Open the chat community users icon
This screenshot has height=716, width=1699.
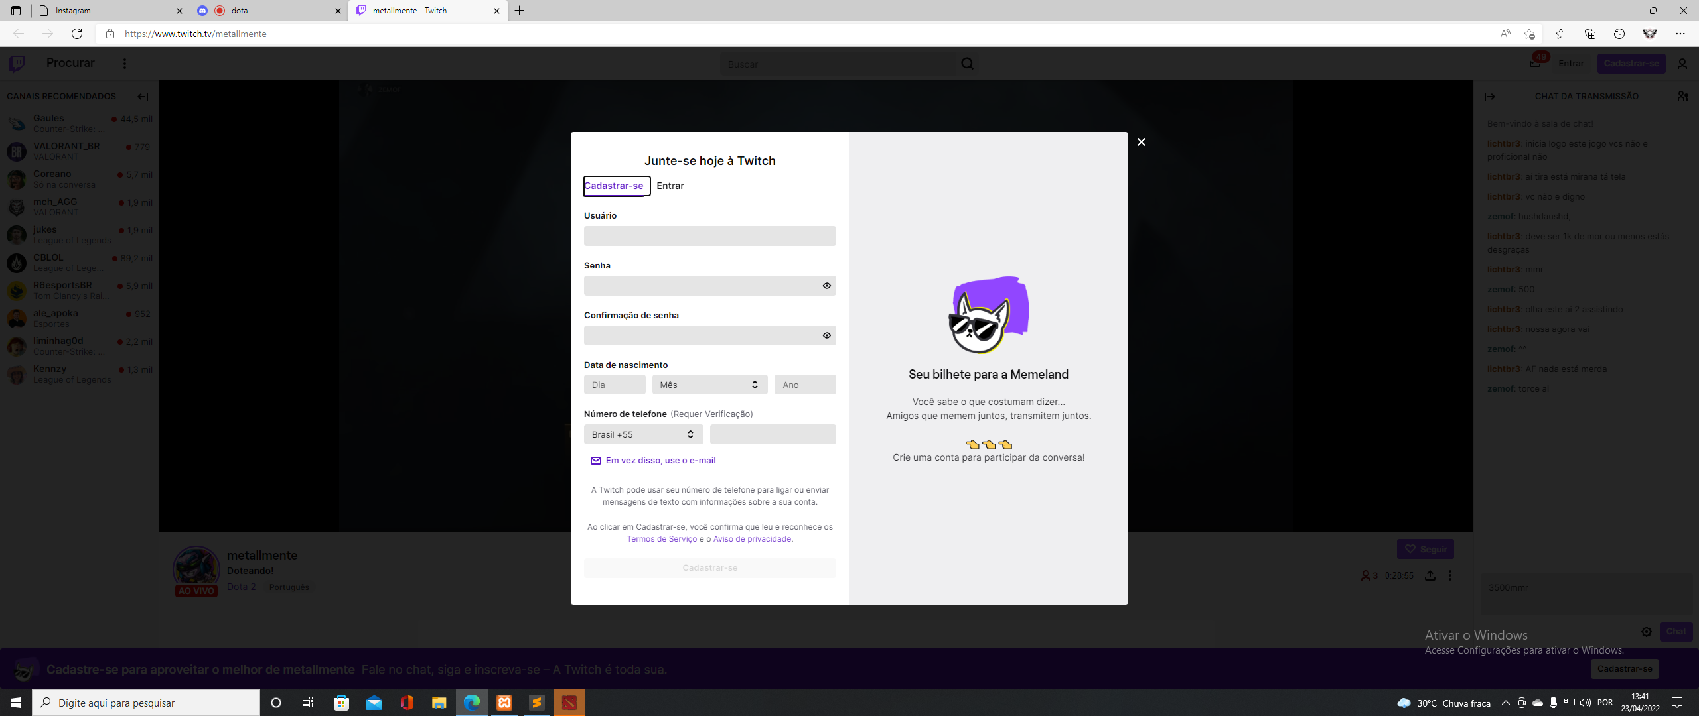tap(1682, 97)
